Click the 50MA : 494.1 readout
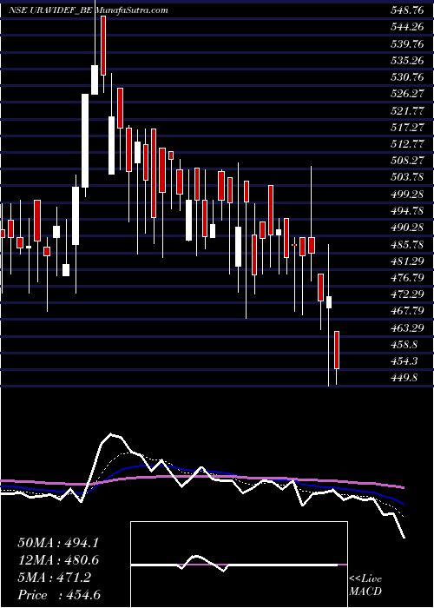The height and width of the screenshot is (608, 434). 58,543
